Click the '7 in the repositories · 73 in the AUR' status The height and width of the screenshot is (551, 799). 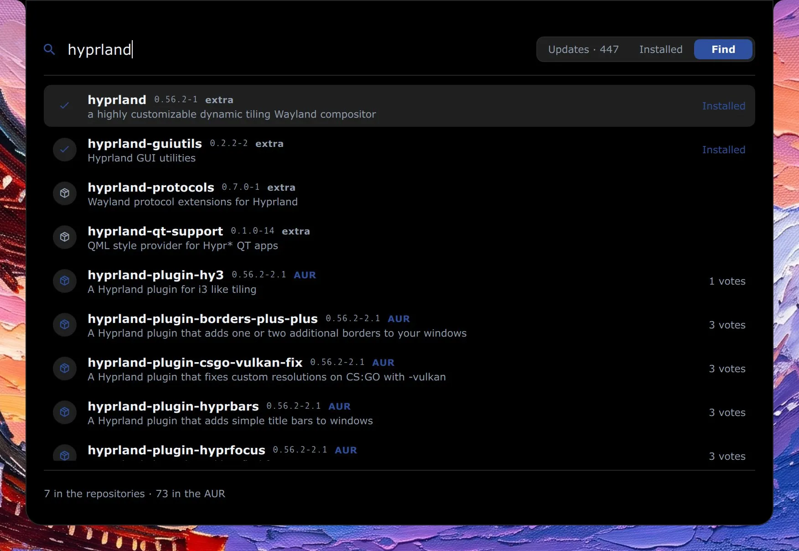(x=135, y=494)
